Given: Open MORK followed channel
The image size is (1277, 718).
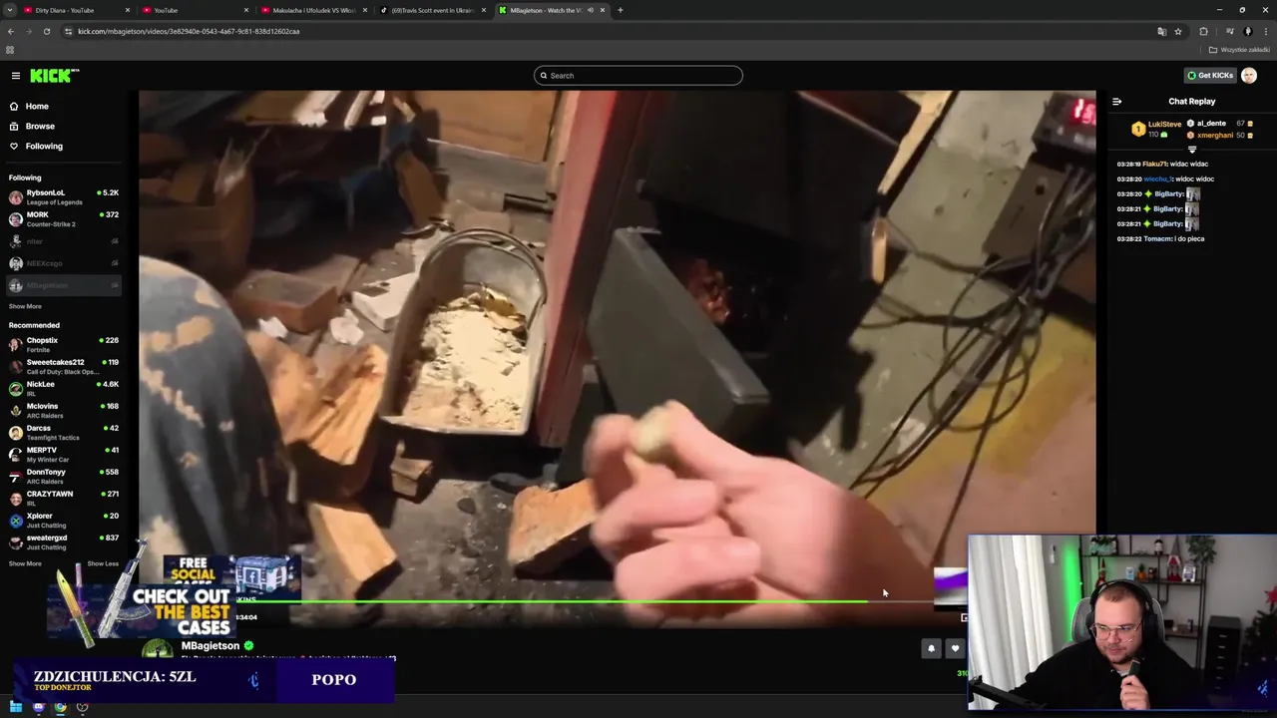Looking at the screenshot, I should [x=64, y=218].
